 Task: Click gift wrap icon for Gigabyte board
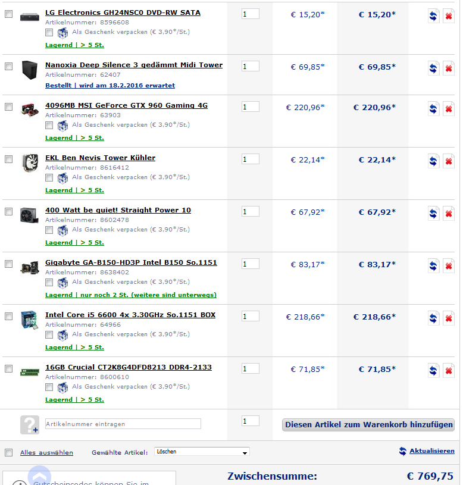point(62,282)
